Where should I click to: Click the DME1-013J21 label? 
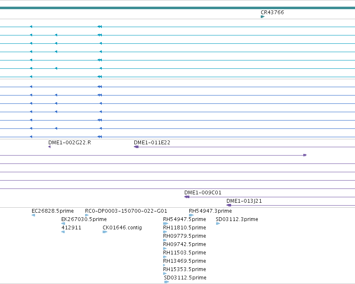click(x=244, y=201)
